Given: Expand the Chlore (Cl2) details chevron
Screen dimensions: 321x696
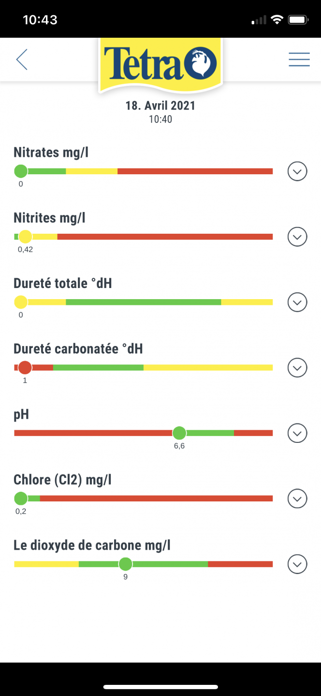Looking at the screenshot, I should click(x=297, y=499).
